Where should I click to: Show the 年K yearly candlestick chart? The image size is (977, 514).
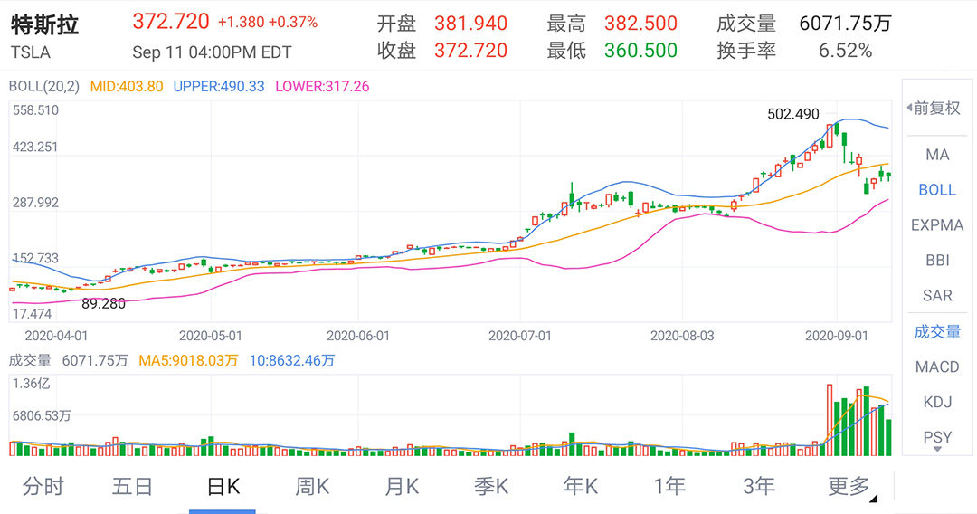(581, 487)
